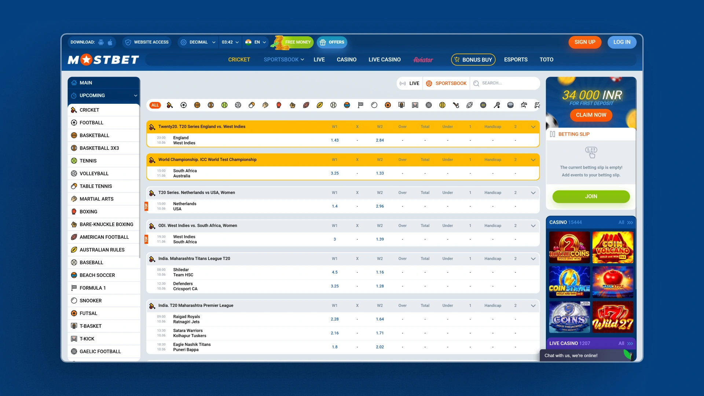704x396 pixels.
Task: Open the CASINO navigation tab
Action: 346,59
